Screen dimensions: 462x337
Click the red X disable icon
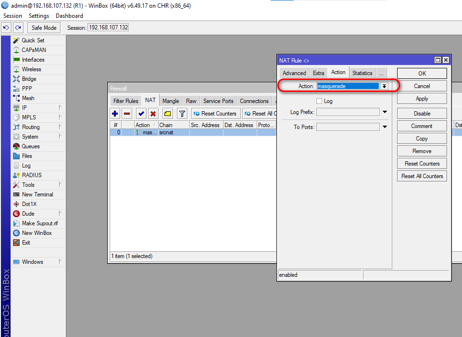153,114
